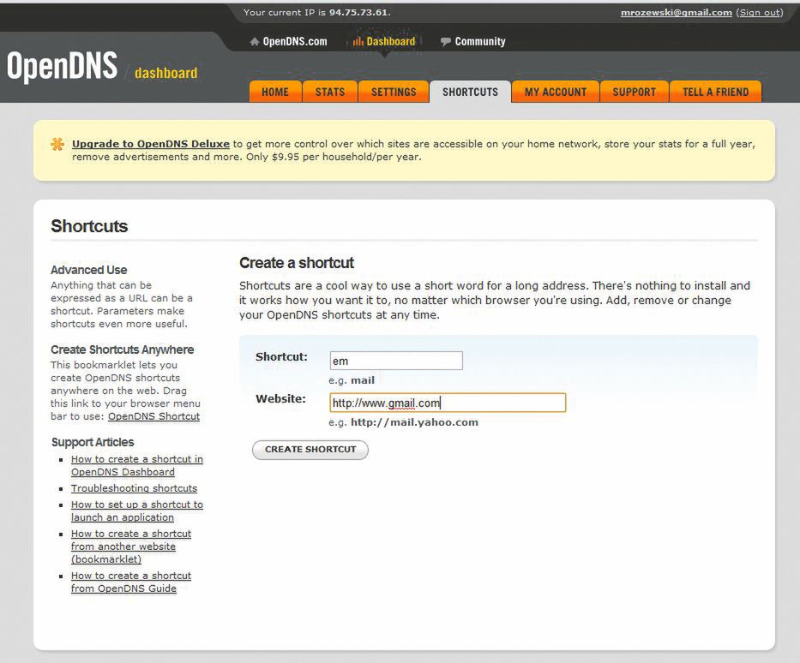Click the example 'e.g. http://mail.yahoo.com'
Image resolution: width=800 pixels, height=663 pixels.
[404, 422]
